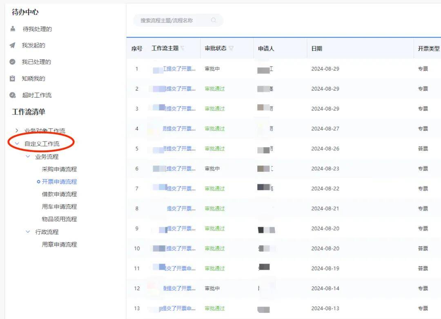Expand the 业务对象工作流 tree node
This screenshot has height=319, width=441.
tap(17, 131)
